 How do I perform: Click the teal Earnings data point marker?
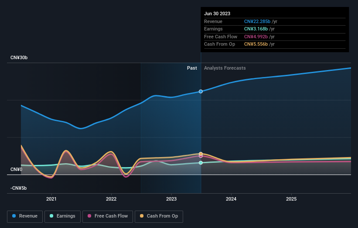pyautogui.click(x=201, y=163)
